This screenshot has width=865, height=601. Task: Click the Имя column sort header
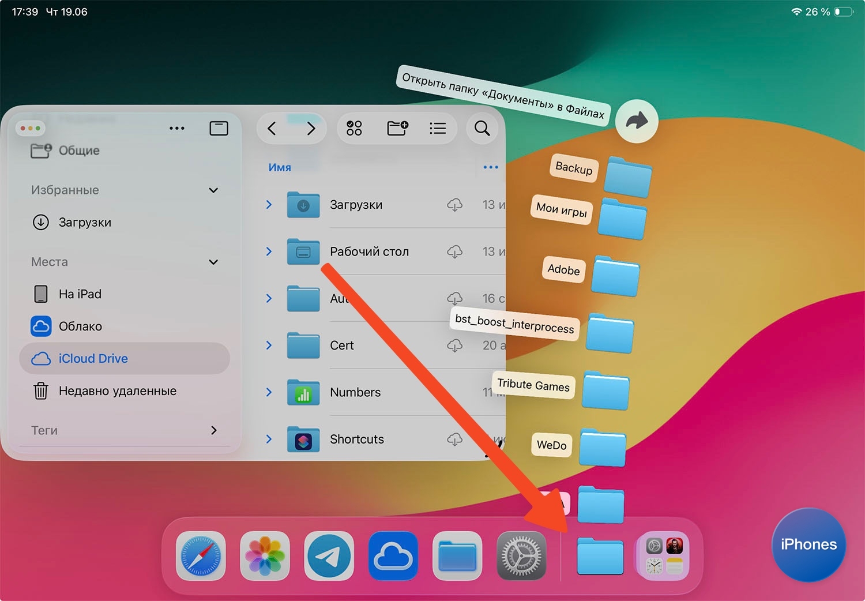click(280, 167)
